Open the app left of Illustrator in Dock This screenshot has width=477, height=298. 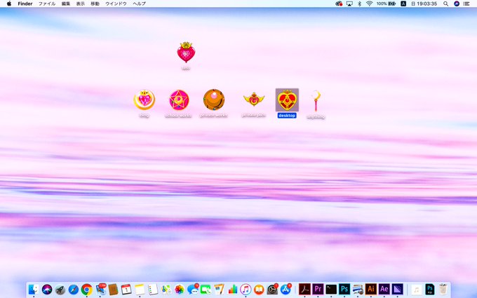(x=358, y=289)
